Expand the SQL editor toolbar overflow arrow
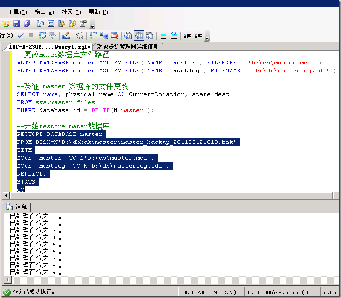 pyautogui.click(x=207, y=37)
